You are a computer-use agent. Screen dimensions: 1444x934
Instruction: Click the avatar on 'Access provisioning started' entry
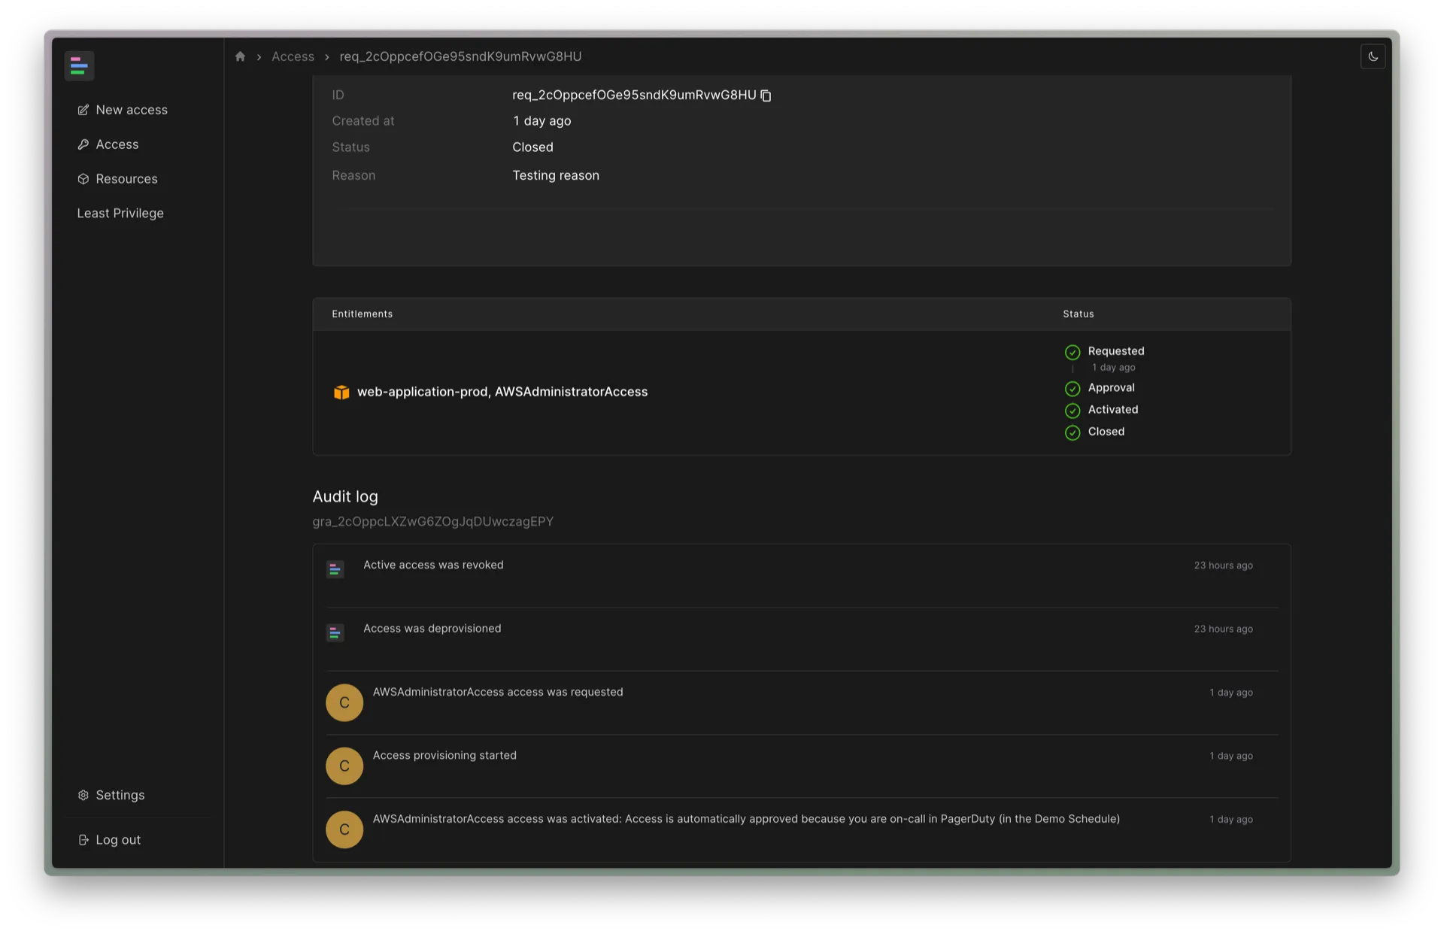coord(344,766)
